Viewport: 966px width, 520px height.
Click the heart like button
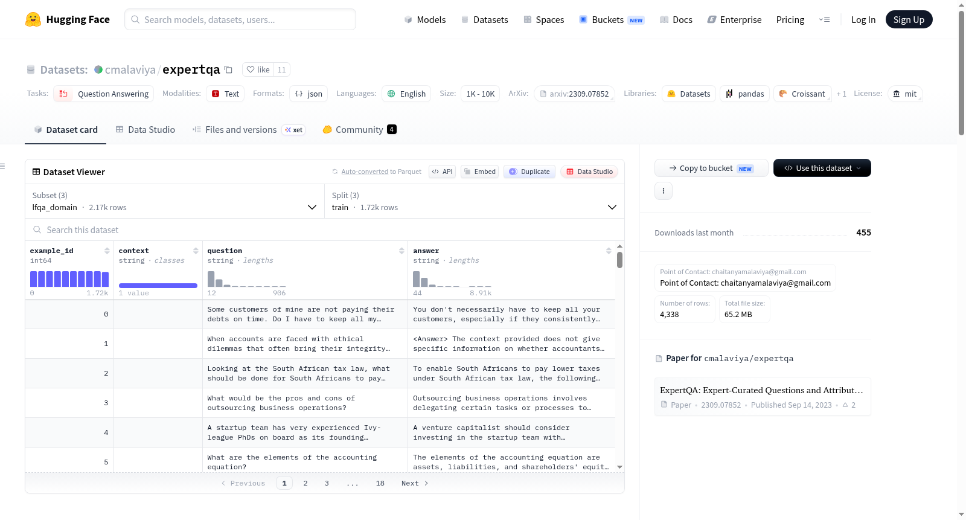(x=258, y=69)
